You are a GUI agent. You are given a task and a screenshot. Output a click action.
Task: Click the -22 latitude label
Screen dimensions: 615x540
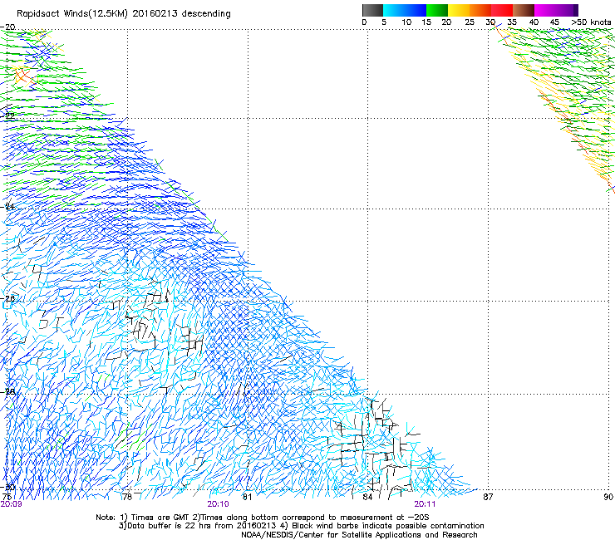coord(8,115)
